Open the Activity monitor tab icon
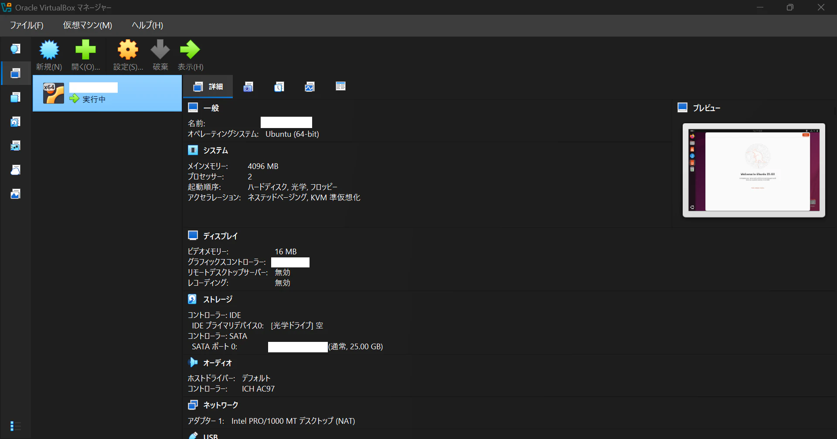 pos(310,87)
